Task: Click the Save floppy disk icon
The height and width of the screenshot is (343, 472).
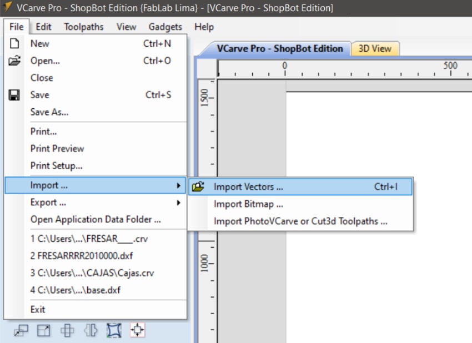Action: 14,95
